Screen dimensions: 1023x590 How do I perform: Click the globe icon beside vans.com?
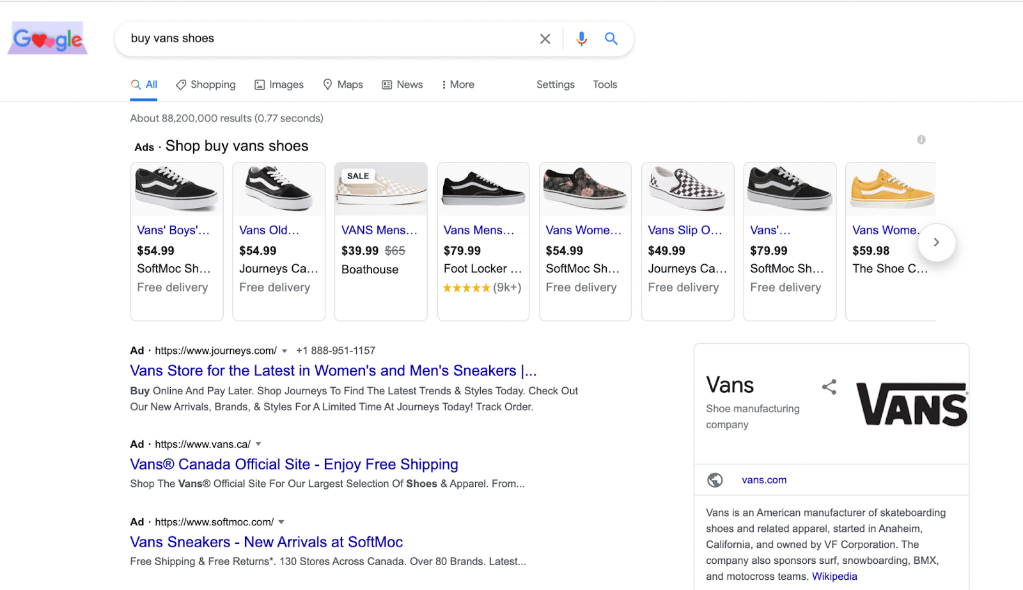[x=715, y=480]
